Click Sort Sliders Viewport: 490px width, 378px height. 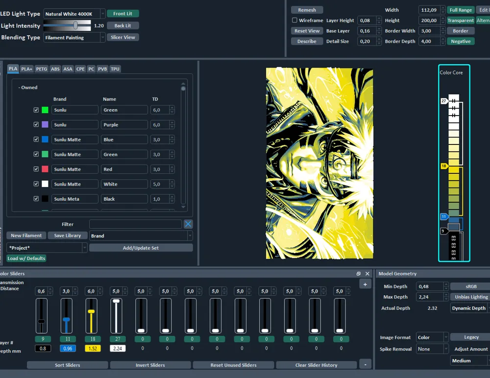(68, 365)
